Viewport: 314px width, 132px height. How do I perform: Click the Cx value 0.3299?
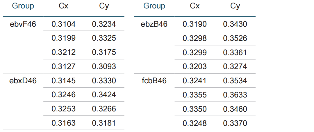[x=195, y=53]
